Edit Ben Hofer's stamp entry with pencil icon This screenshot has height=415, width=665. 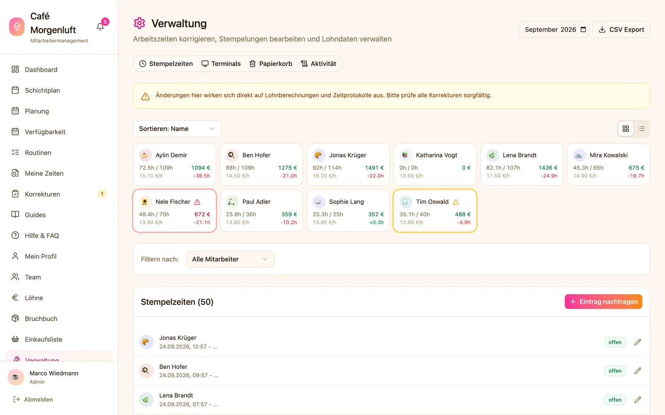click(x=638, y=371)
